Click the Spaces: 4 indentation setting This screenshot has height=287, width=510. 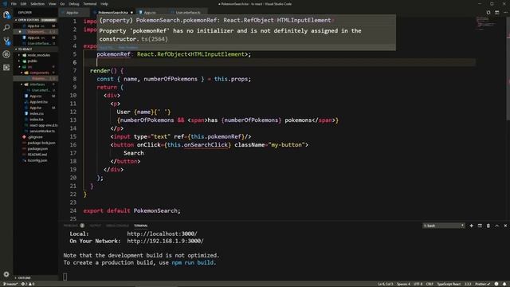tap(403, 284)
